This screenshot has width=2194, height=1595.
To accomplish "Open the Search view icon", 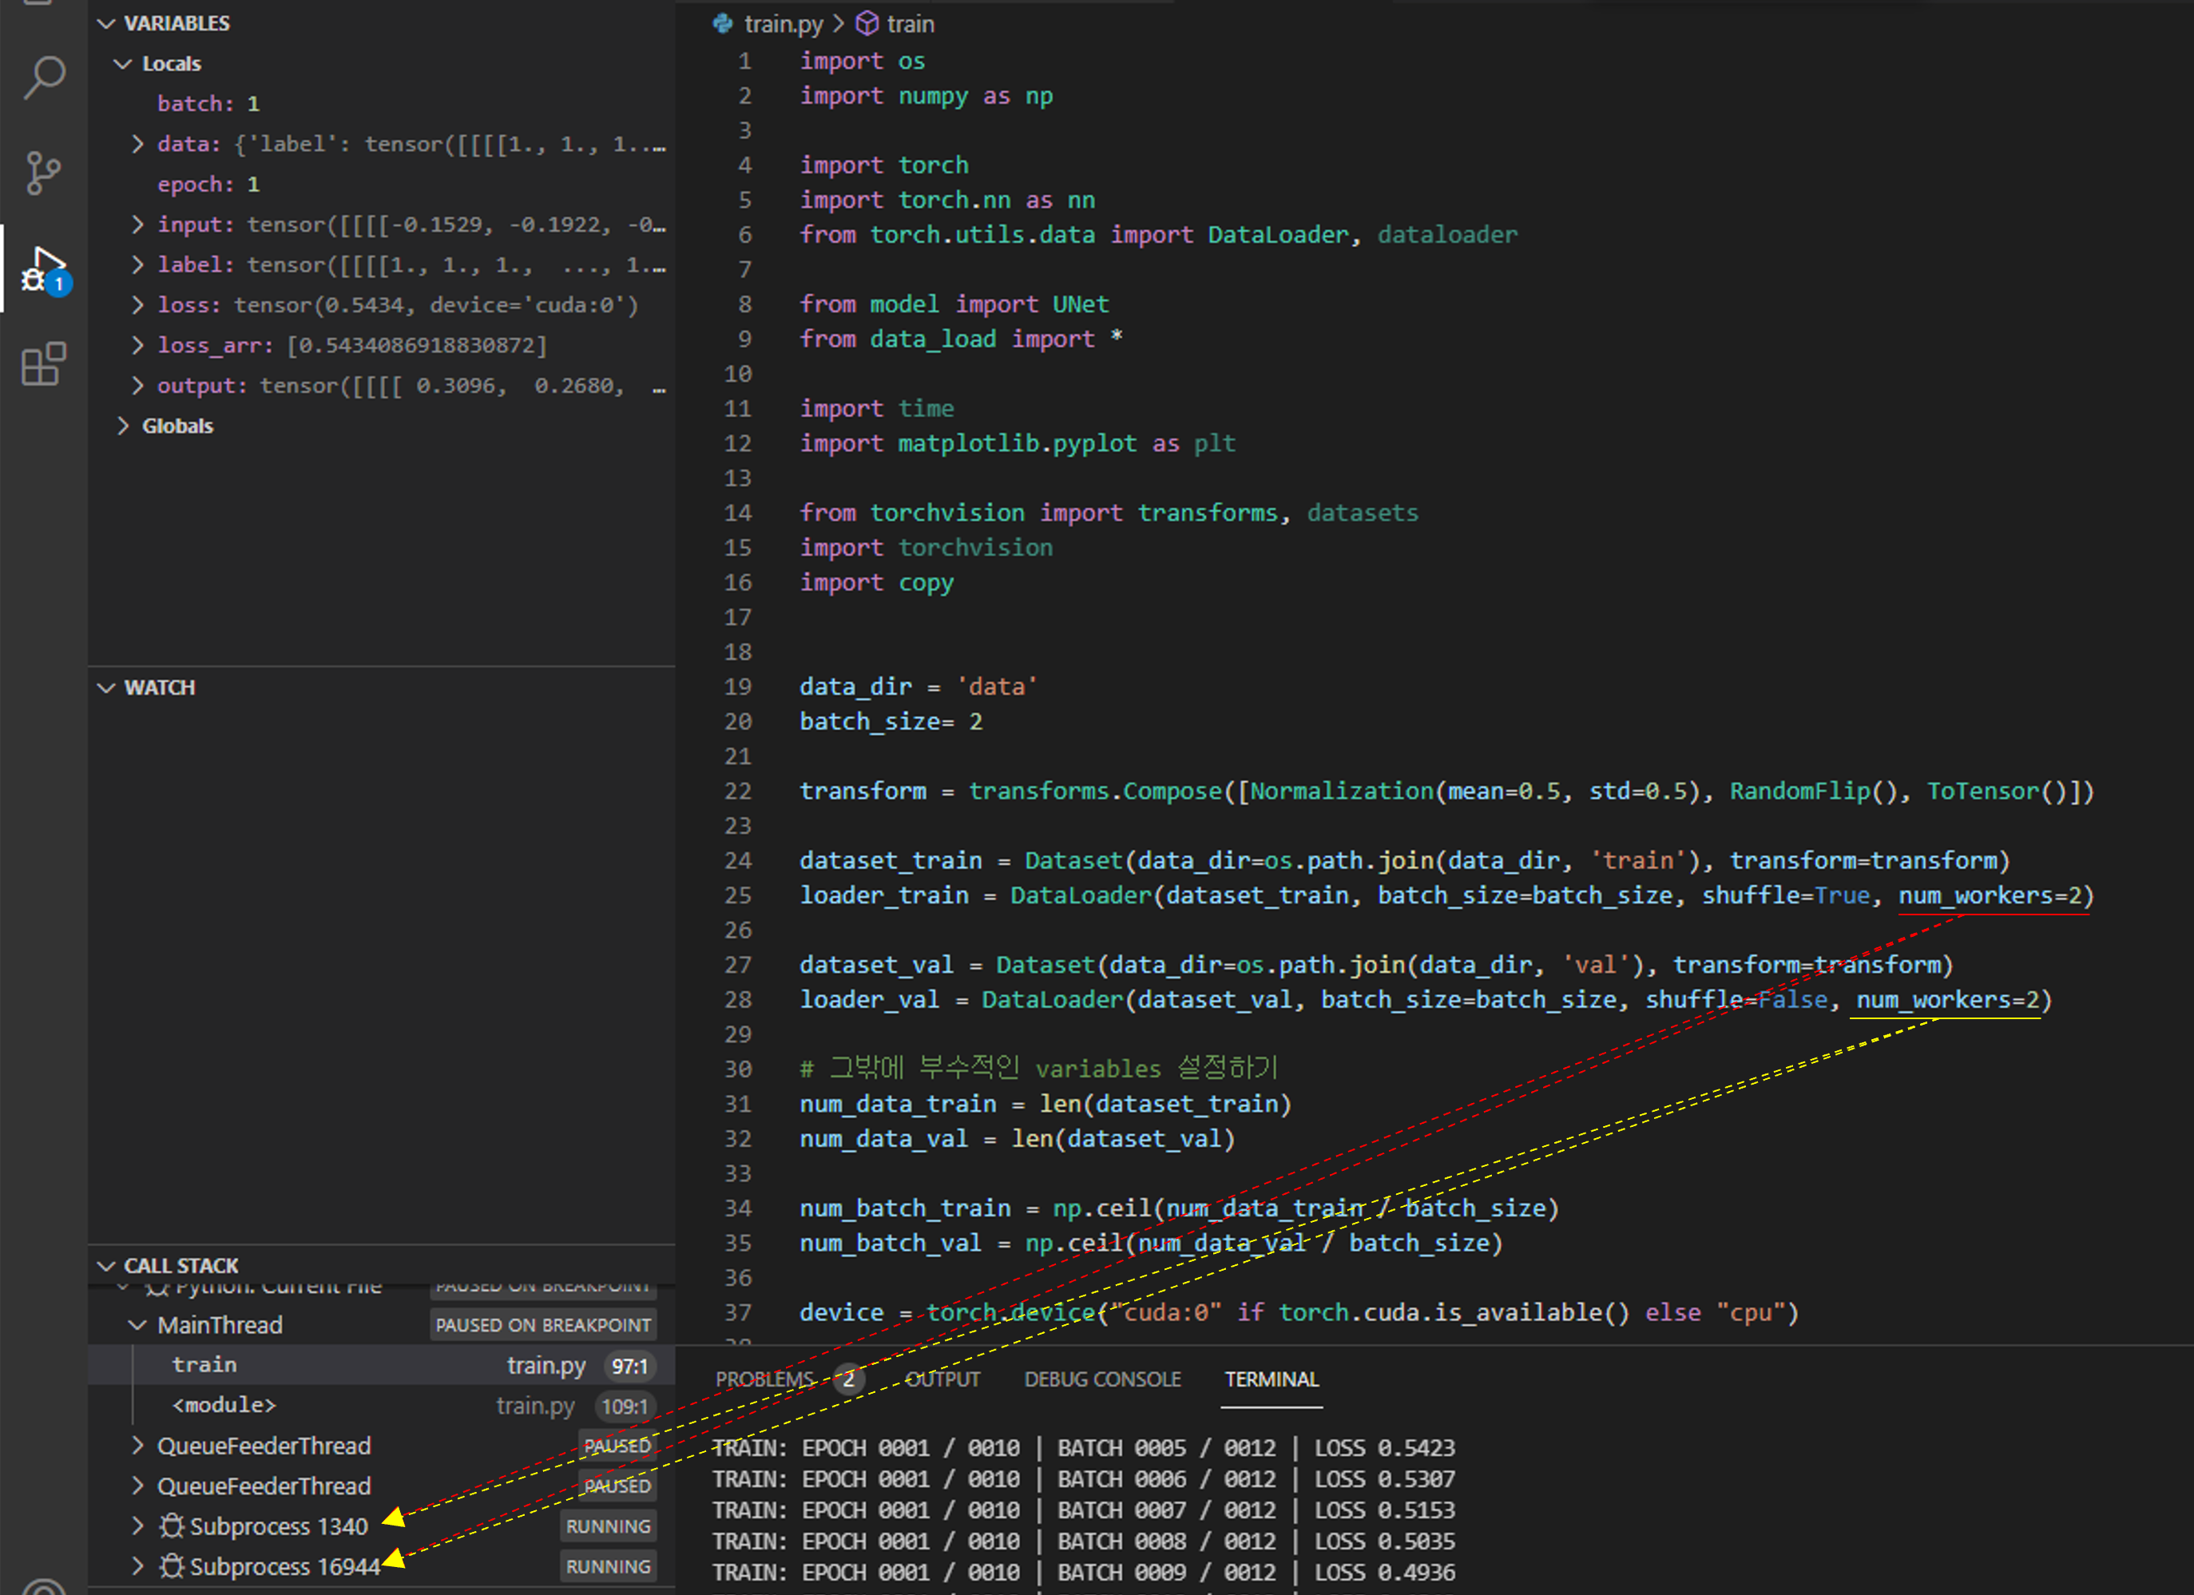I will pyautogui.click(x=44, y=77).
